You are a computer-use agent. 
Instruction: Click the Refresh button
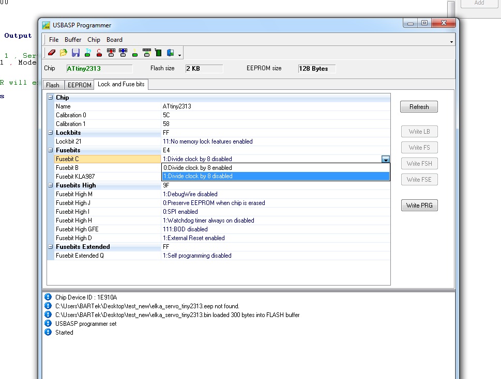click(x=419, y=107)
